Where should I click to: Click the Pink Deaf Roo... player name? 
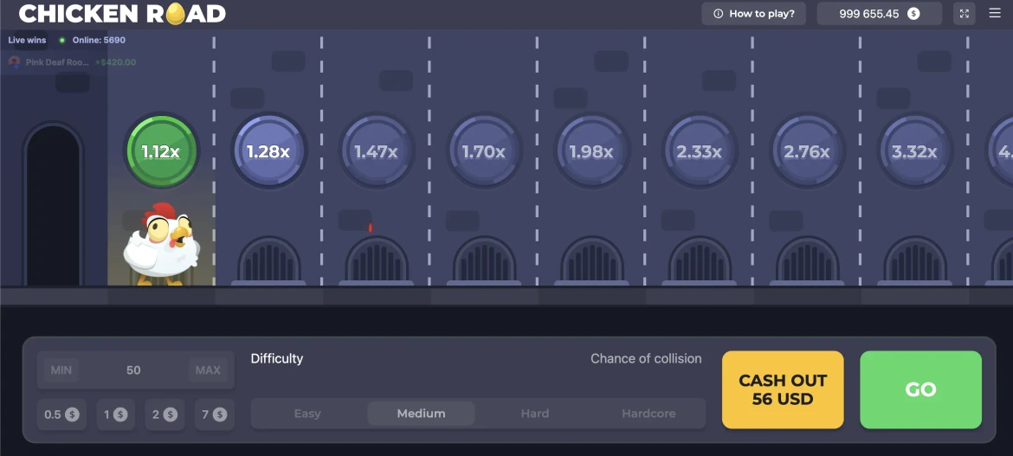(x=57, y=62)
